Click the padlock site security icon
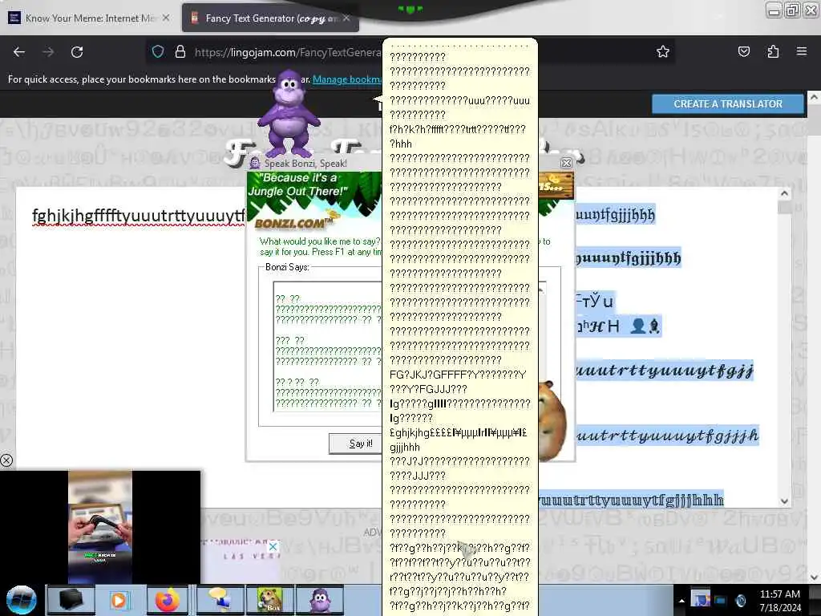 tap(180, 52)
